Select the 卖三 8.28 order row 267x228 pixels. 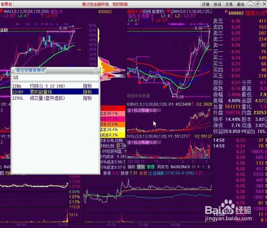coord(239,33)
